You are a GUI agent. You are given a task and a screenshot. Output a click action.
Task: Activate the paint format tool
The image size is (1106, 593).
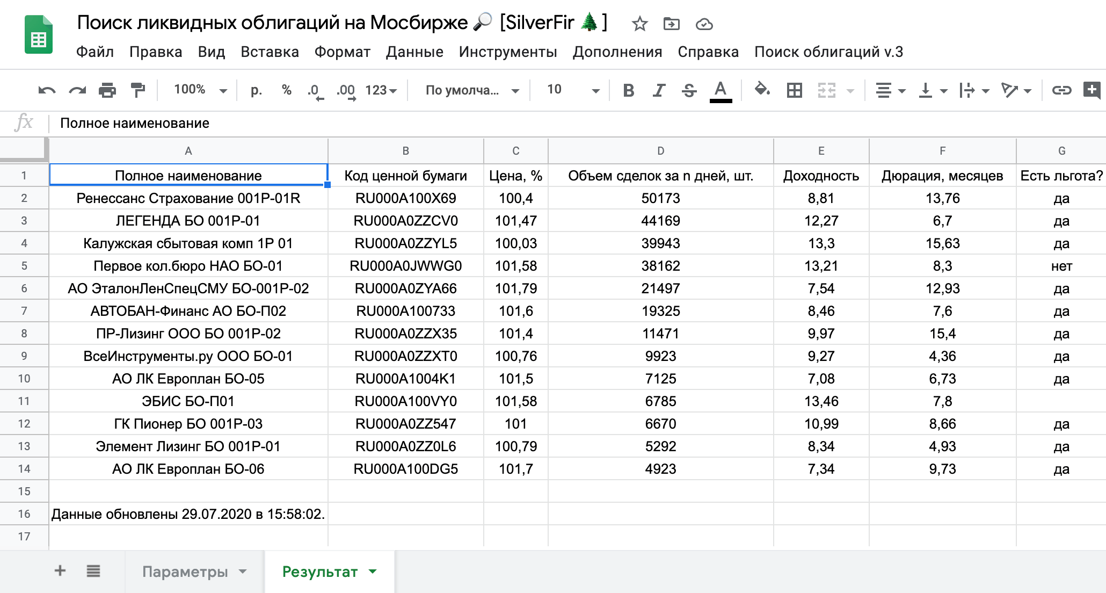pyautogui.click(x=138, y=90)
